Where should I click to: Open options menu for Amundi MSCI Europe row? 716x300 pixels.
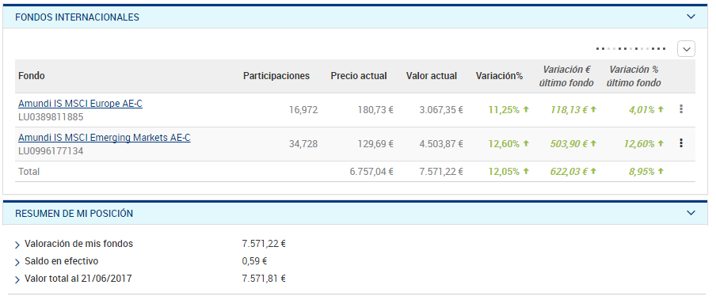681,109
